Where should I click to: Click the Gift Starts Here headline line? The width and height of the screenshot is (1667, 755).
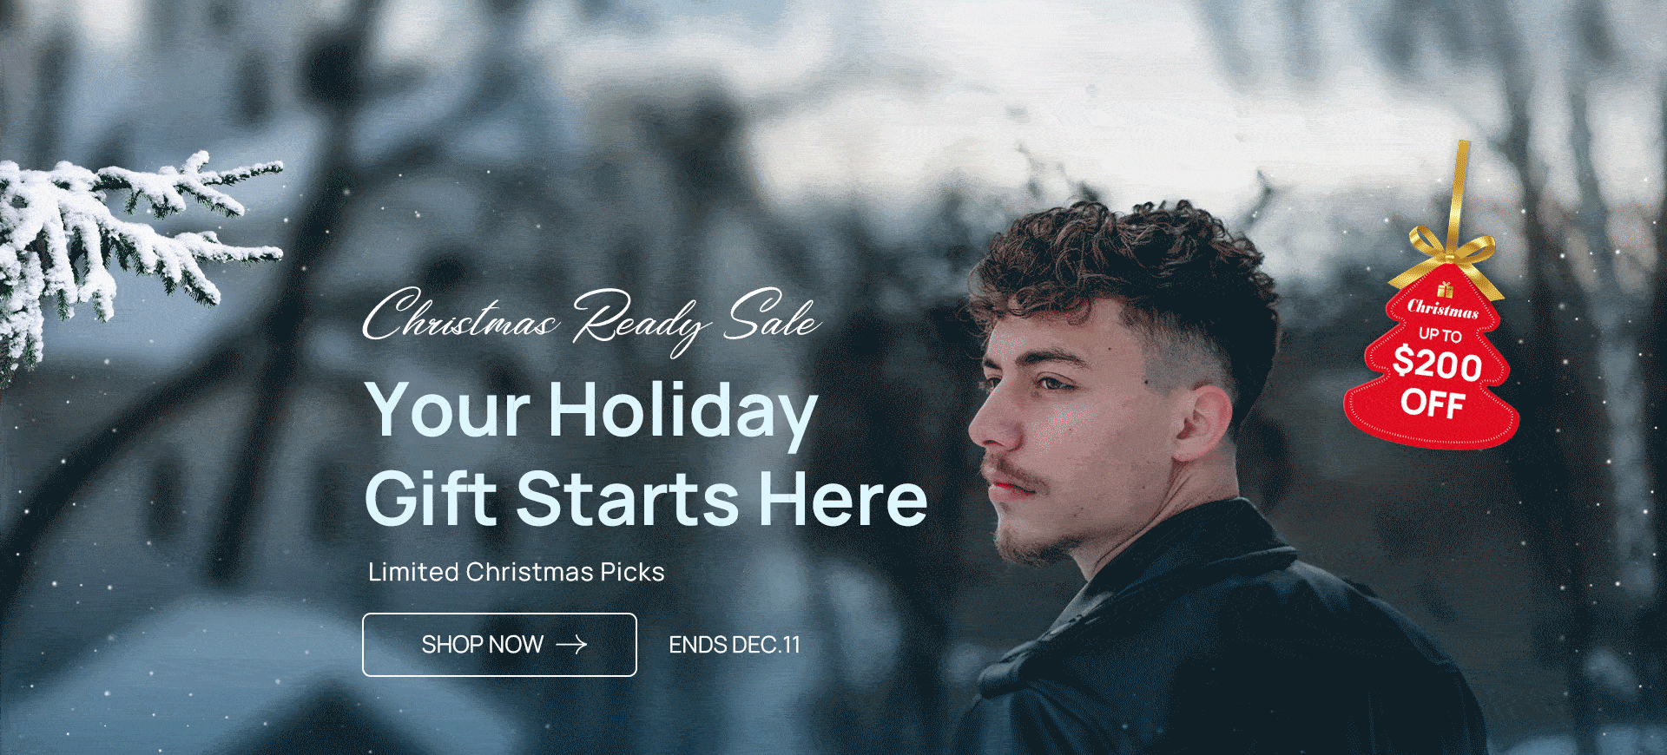646,499
